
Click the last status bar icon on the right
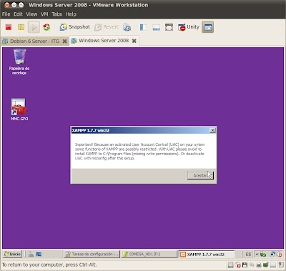[x=280, y=265]
